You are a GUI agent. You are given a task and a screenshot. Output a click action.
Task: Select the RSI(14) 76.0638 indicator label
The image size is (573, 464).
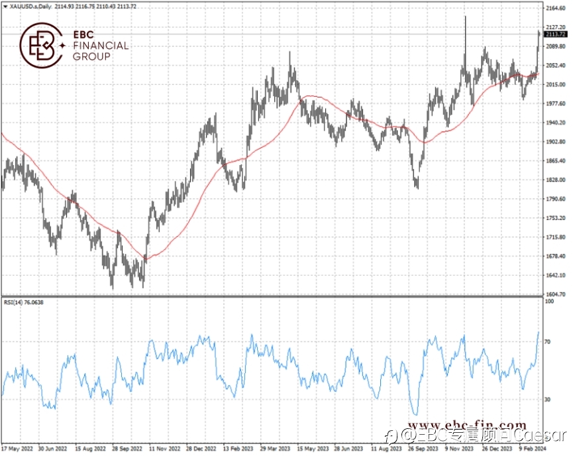[23, 302]
